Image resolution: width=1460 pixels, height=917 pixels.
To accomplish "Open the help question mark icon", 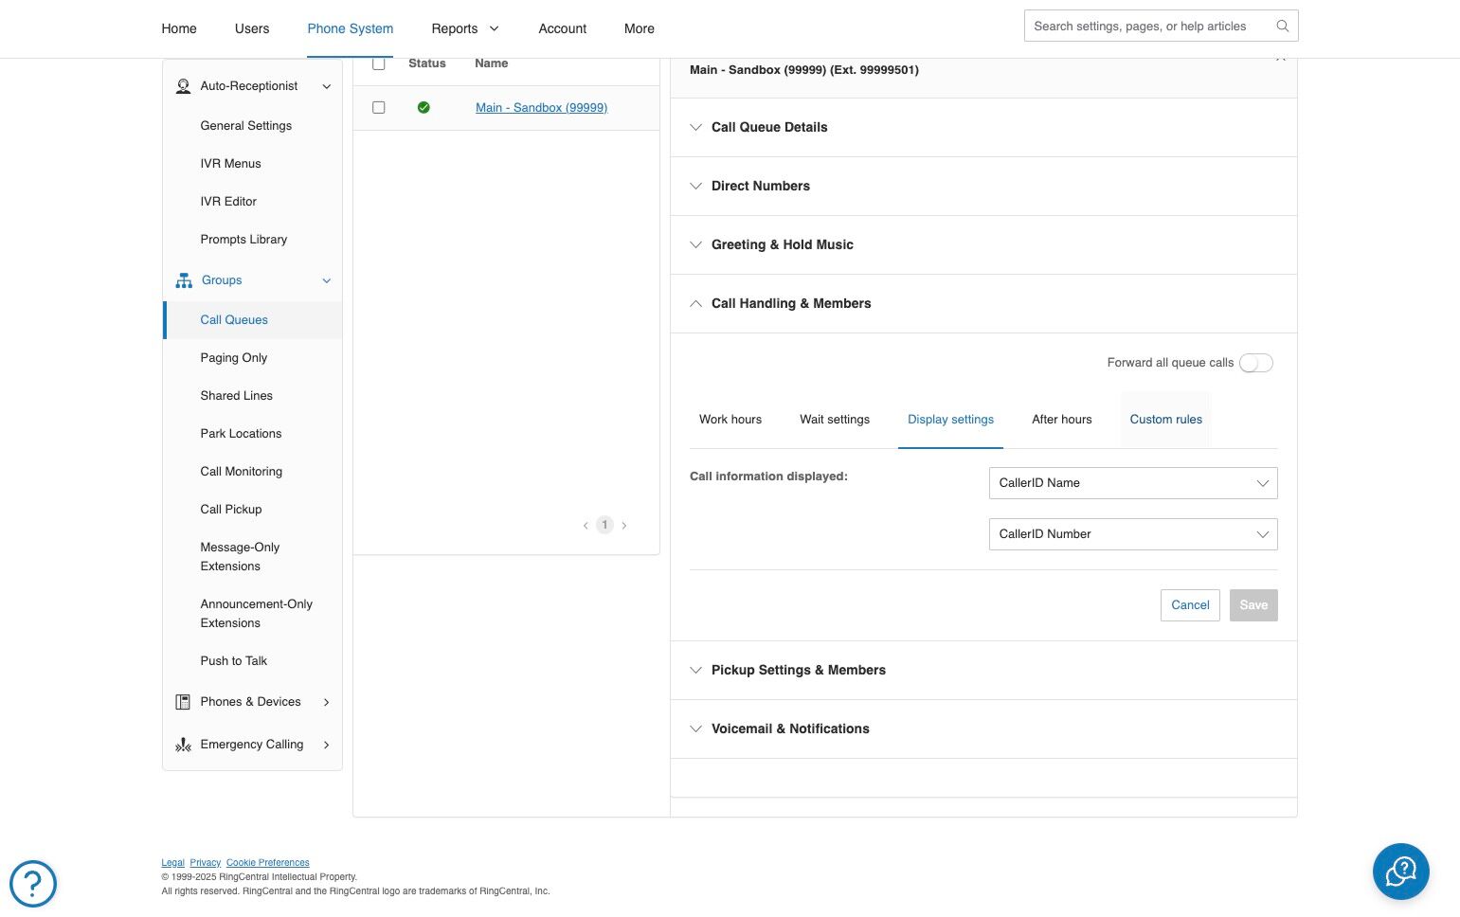I will 33,883.
